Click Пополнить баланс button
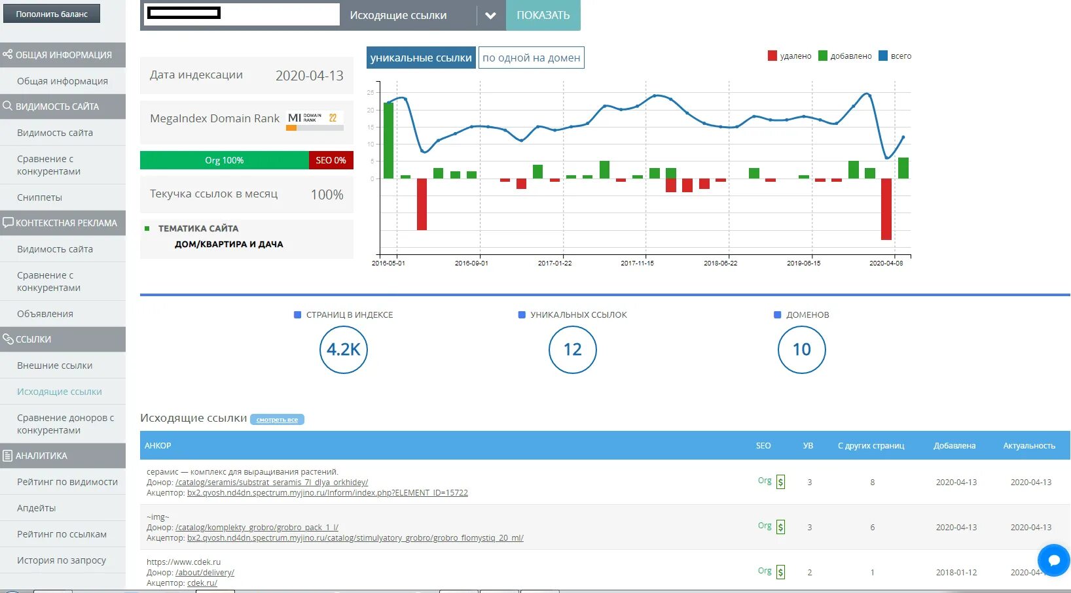Viewport: 1071px width, 593px height. pyautogui.click(x=52, y=14)
